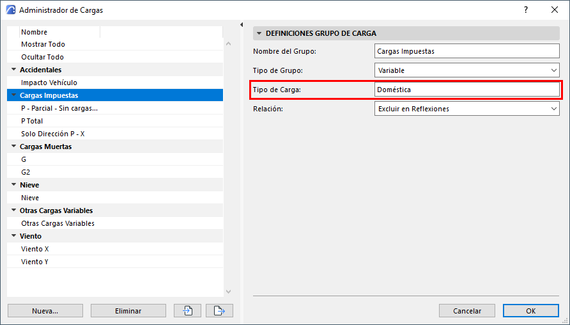Viewport: 570px width, 325px height.
Task: Click Ocultar Todo in the list
Action: point(42,57)
